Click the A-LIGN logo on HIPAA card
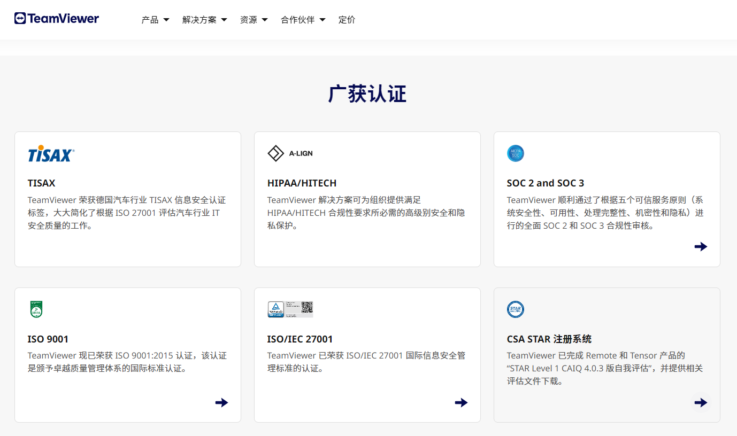 click(x=290, y=153)
